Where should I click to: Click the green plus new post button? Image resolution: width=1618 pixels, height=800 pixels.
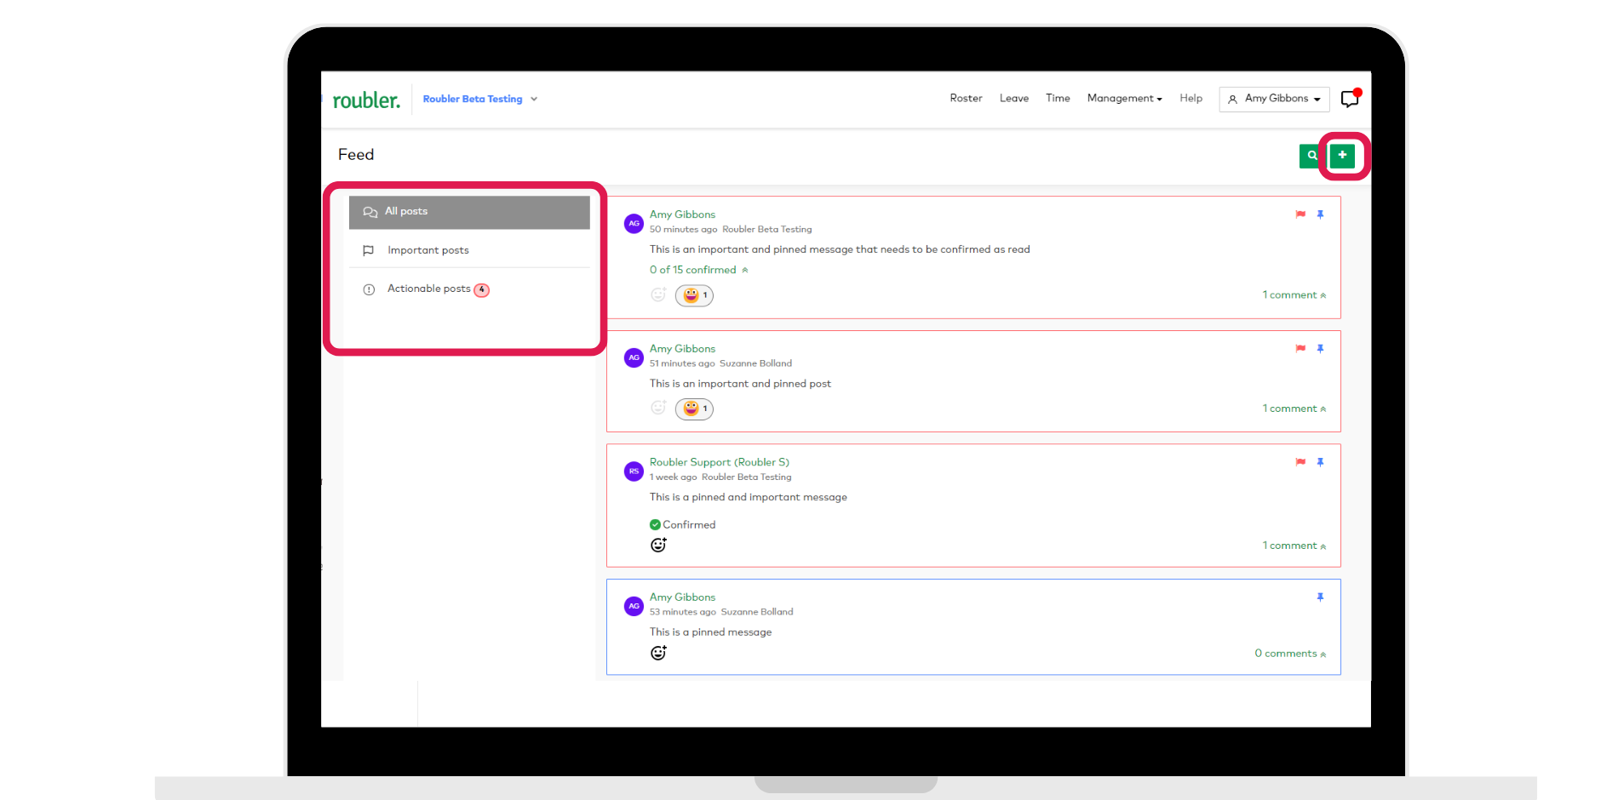(x=1342, y=155)
